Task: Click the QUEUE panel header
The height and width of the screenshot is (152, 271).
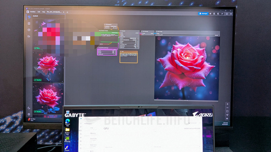Action: pos(36,16)
